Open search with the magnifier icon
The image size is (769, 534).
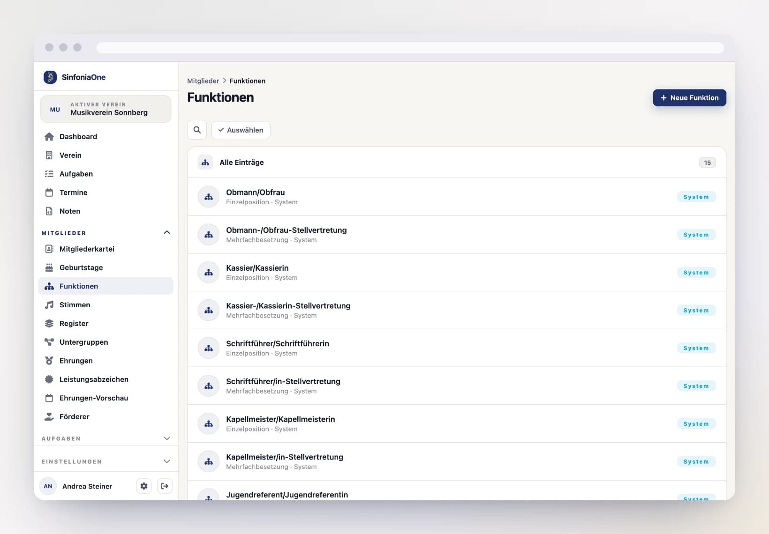pyautogui.click(x=197, y=130)
